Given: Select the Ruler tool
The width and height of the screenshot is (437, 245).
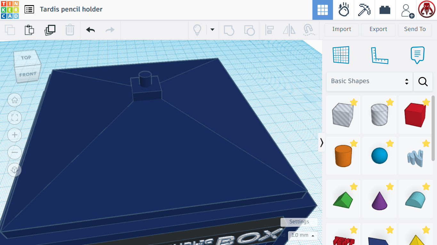Looking at the screenshot, I should tap(379, 55).
